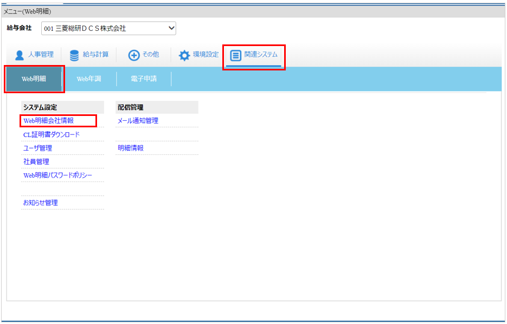Click the person icon for 人事管理

click(20, 55)
